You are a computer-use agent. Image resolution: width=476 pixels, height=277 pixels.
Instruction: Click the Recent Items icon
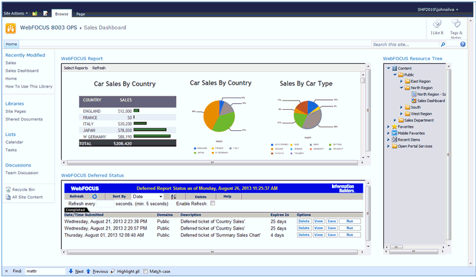point(394,140)
